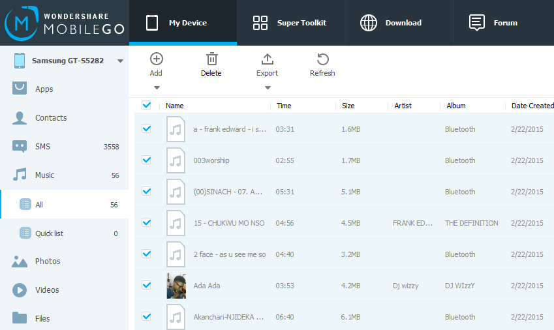This screenshot has height=330, width=554.
Task: Open Videos section in sidebar
Action: 46,290
